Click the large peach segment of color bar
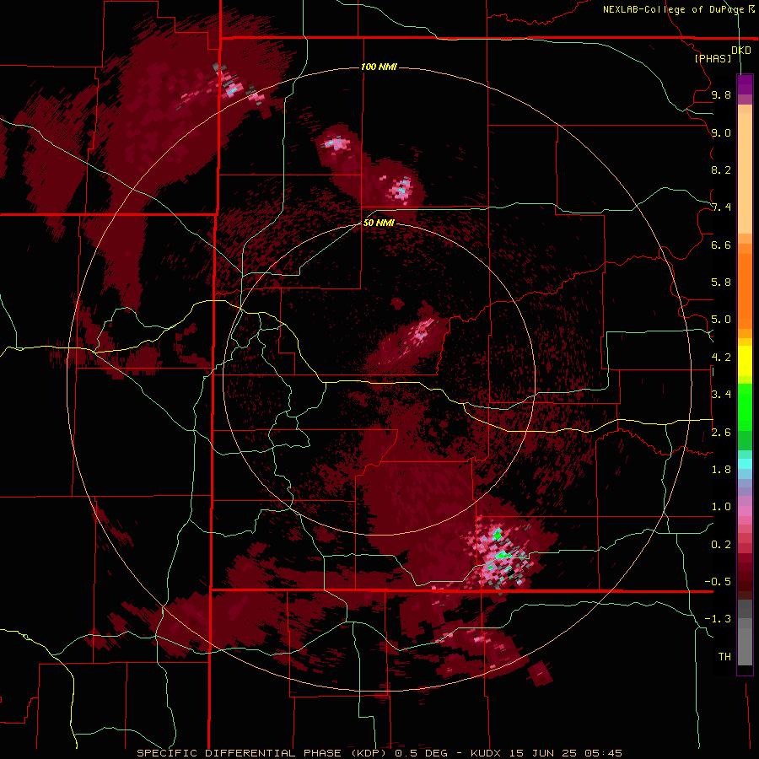This screenshot has height=759, width=759. 745,173
